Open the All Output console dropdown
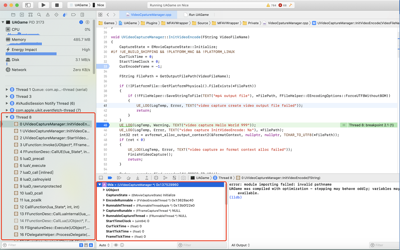Image resolution: width=400 pixels, height=250 pixels. pyautogui.click(x=241, y=245)
